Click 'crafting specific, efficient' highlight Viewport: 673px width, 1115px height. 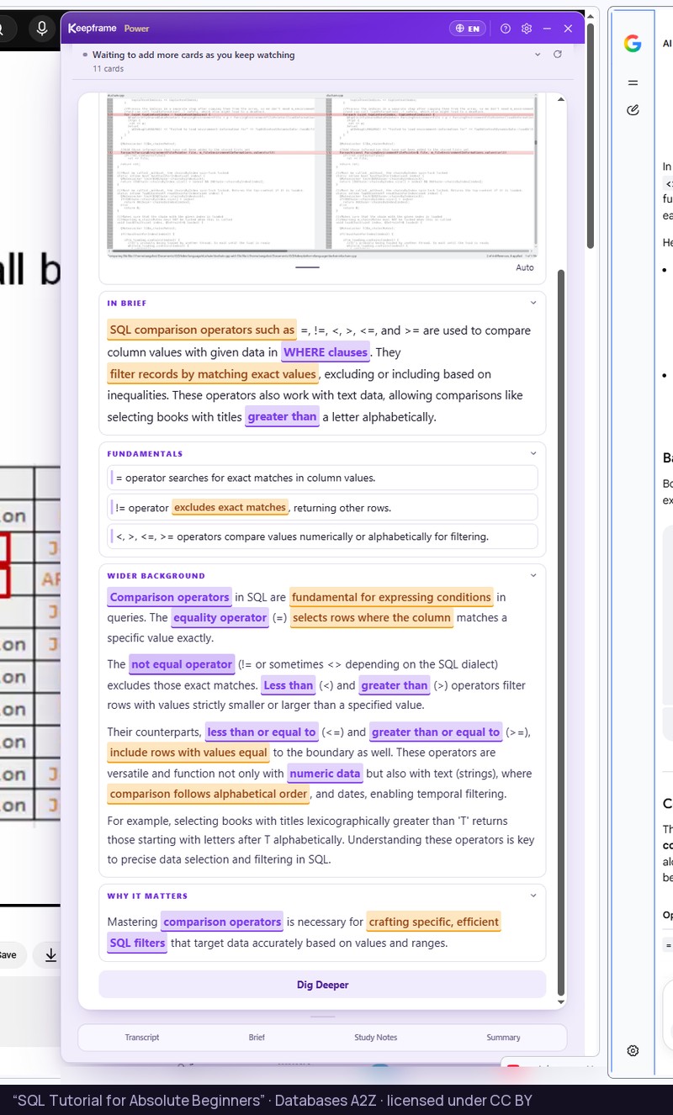[433, 922]
